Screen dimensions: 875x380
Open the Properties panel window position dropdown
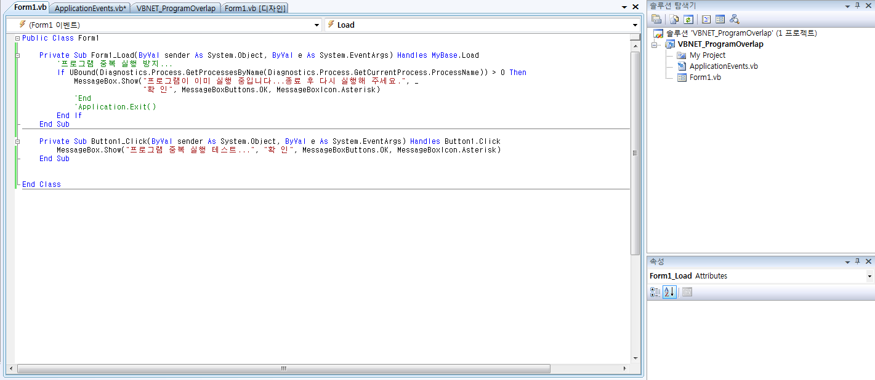click(x=847, y=261)
